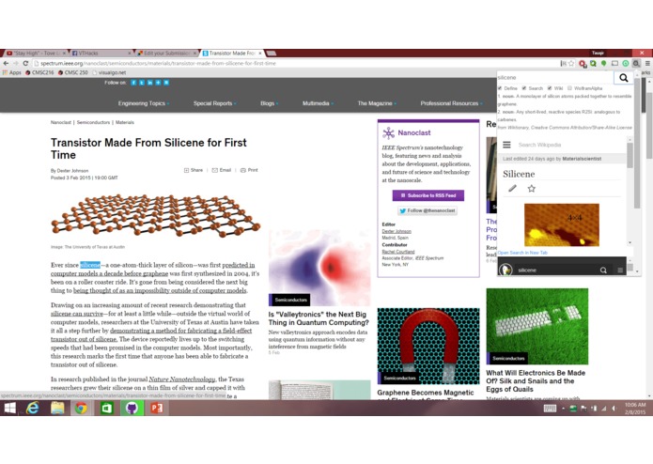Click the silicene Wikipedia thumbnail image
The height and width of the screenshot is (464, 653).
[561, 224]
